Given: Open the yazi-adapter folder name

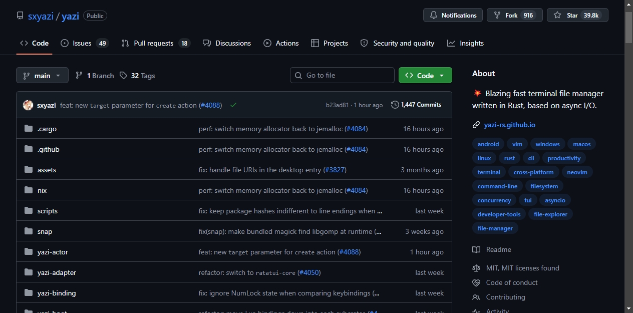Looking at the screenshot, I should click(x=57, y=272).
